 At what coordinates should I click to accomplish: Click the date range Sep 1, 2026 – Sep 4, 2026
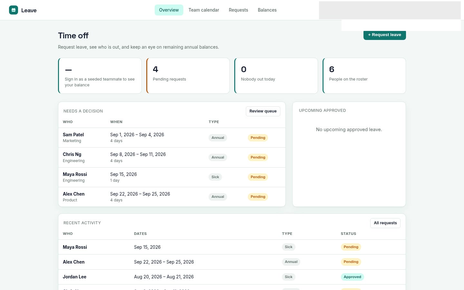(x=137, y=135)
